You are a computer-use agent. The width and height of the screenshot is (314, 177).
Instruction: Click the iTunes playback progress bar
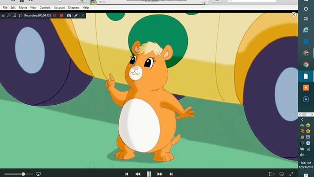pos(152,4)
